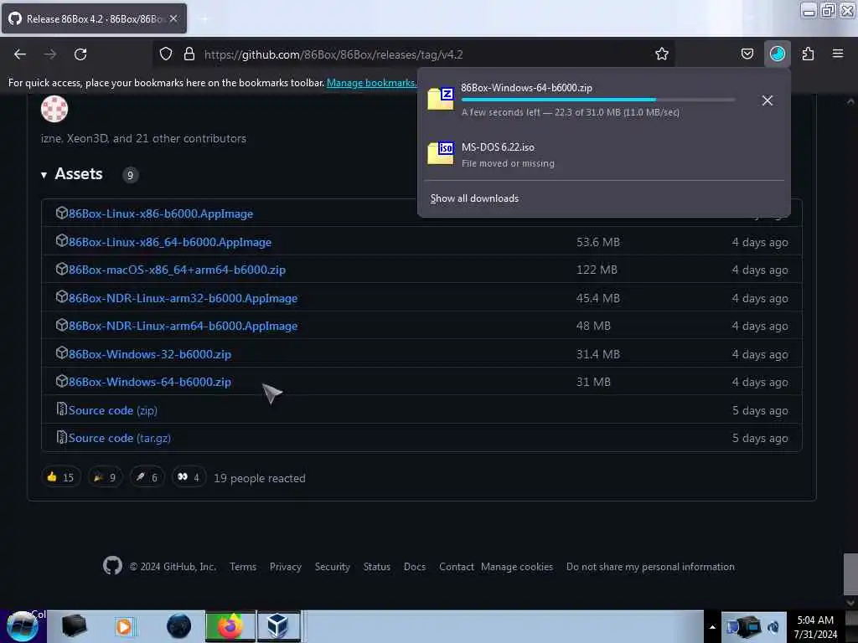Screen dimensions: 858x643
Task: Cancel the 86Box-Windows-64 download
Action: coord(768,100)
